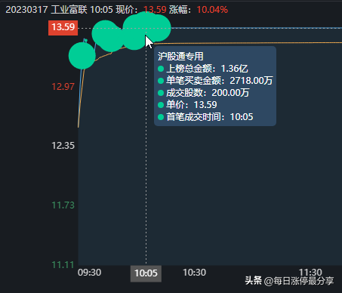Click the green 11.73 price axis label
Viewport: 342px width, 293px height.
pyautogui.click(x=63, y=205)
